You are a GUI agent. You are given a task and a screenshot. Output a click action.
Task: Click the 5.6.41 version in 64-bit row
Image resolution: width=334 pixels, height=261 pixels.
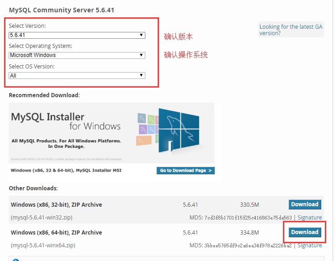coord(190,232)
